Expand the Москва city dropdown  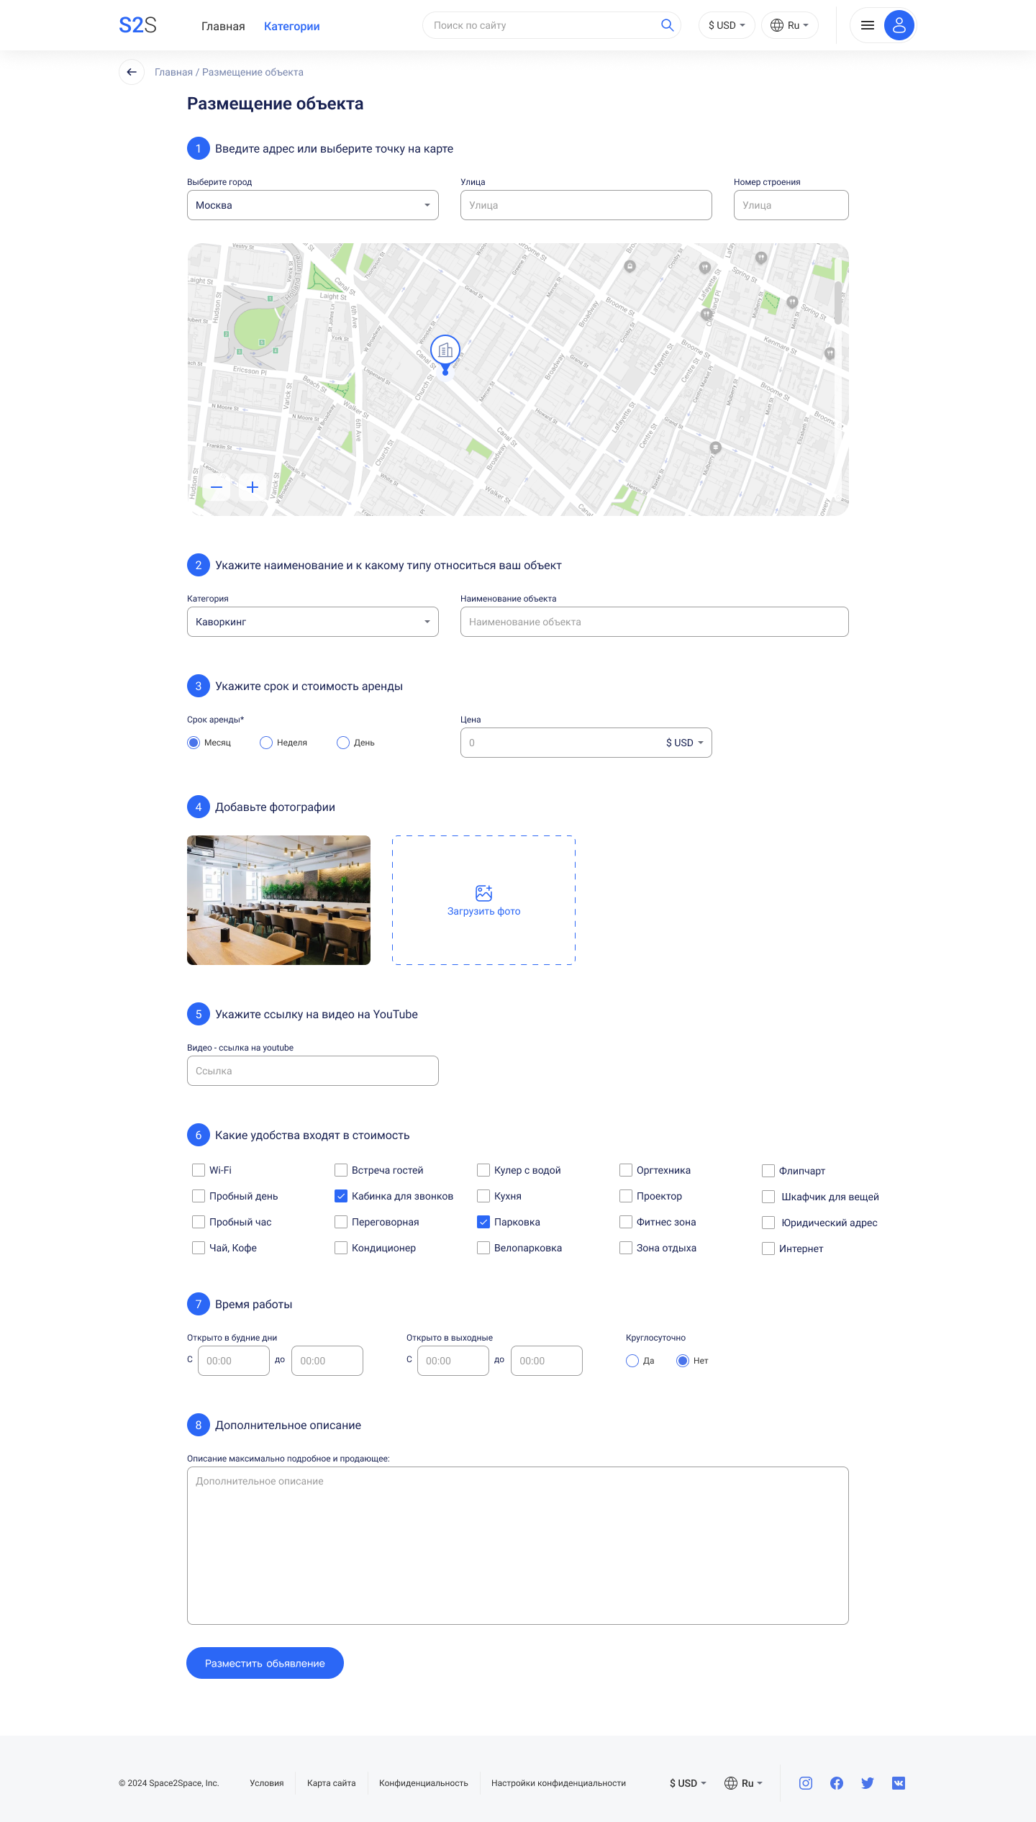click(x=313, y=205)
